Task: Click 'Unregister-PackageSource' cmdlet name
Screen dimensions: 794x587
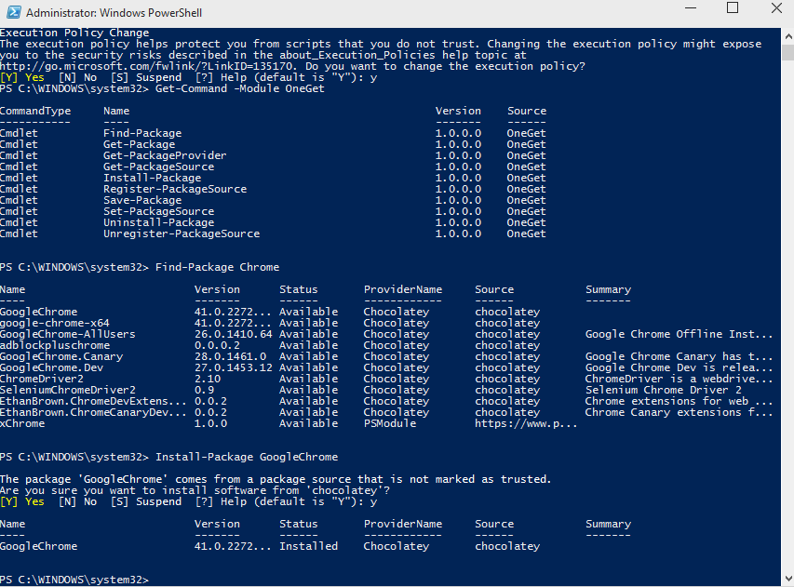Action: pos(182,233)
